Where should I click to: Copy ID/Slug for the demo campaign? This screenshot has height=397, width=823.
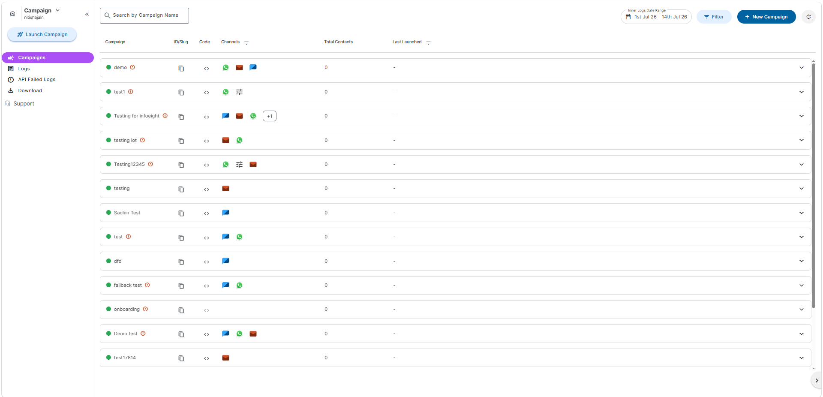tap(181, 68)
